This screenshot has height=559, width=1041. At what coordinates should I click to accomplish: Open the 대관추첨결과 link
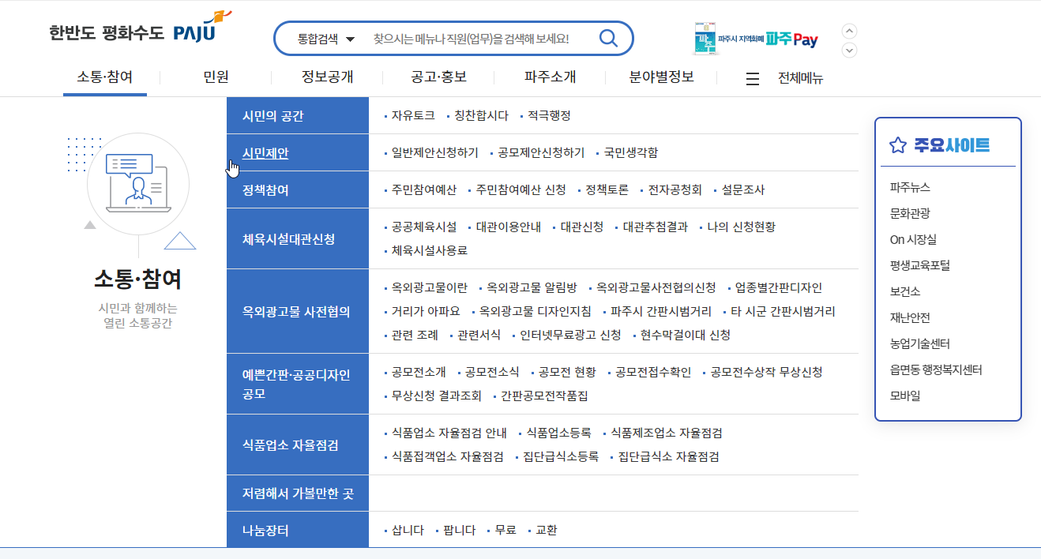pyautogui.click(x=656, y=227)
